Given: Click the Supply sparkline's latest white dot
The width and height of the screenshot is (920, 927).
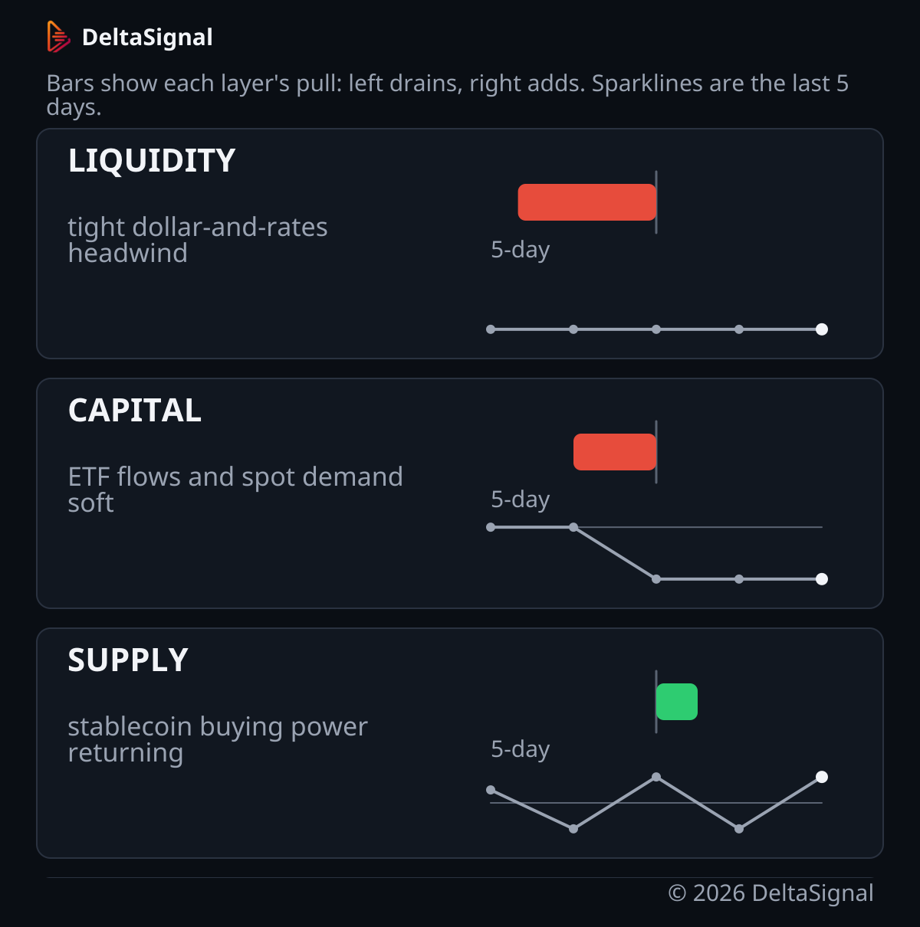Looking at the screenshot, I should coord(822,777).
